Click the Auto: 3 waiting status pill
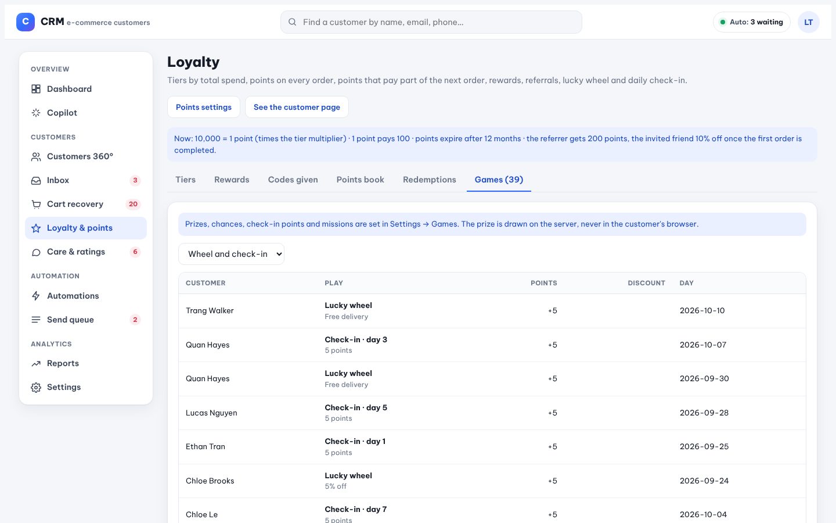 coord(752,22)
